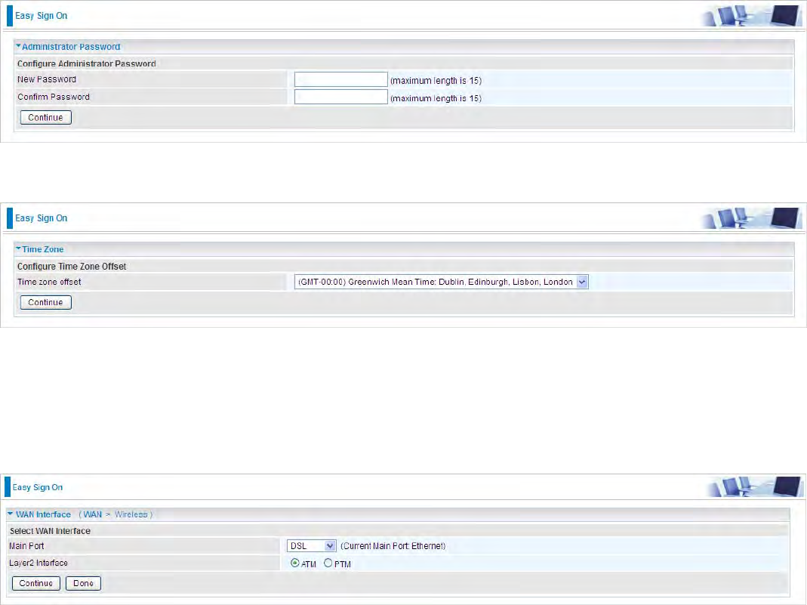Open the Main Port DSL dropdown
This screenshot has width=807, height=605.
pos(311,546)
